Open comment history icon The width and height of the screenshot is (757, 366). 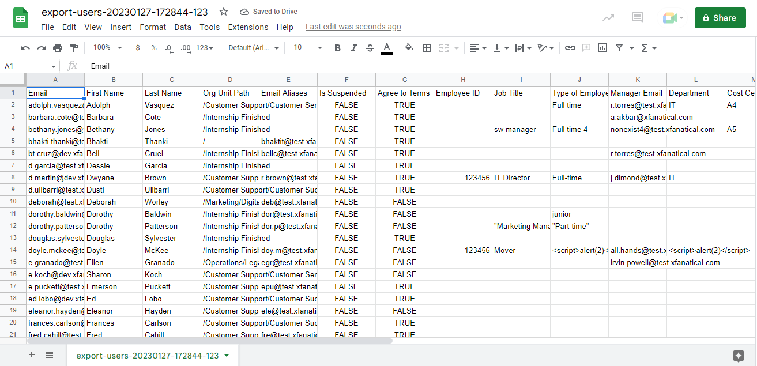tap(638, 18)
